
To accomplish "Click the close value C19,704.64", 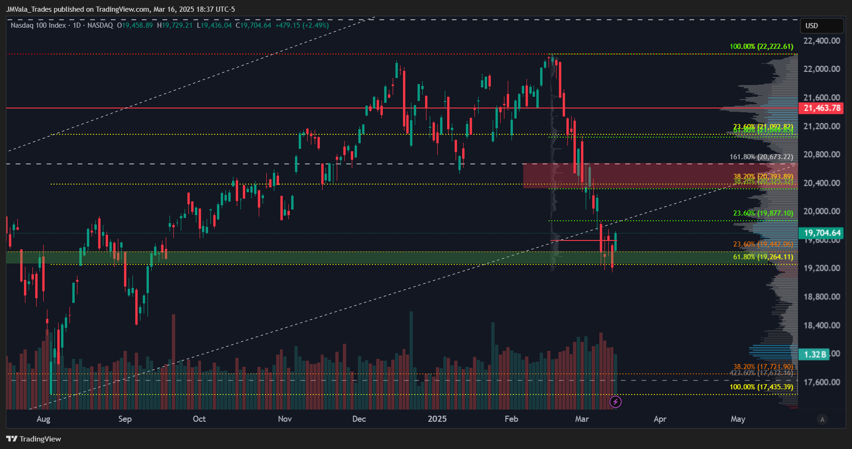I will click(x=254, y=25).
